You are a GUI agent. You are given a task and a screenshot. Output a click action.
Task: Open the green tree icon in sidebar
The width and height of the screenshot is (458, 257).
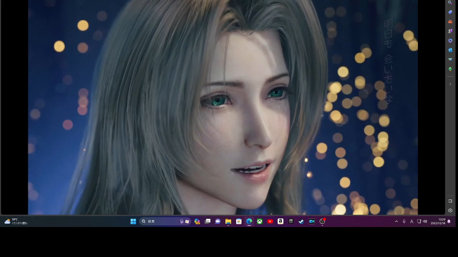(450, 69)
